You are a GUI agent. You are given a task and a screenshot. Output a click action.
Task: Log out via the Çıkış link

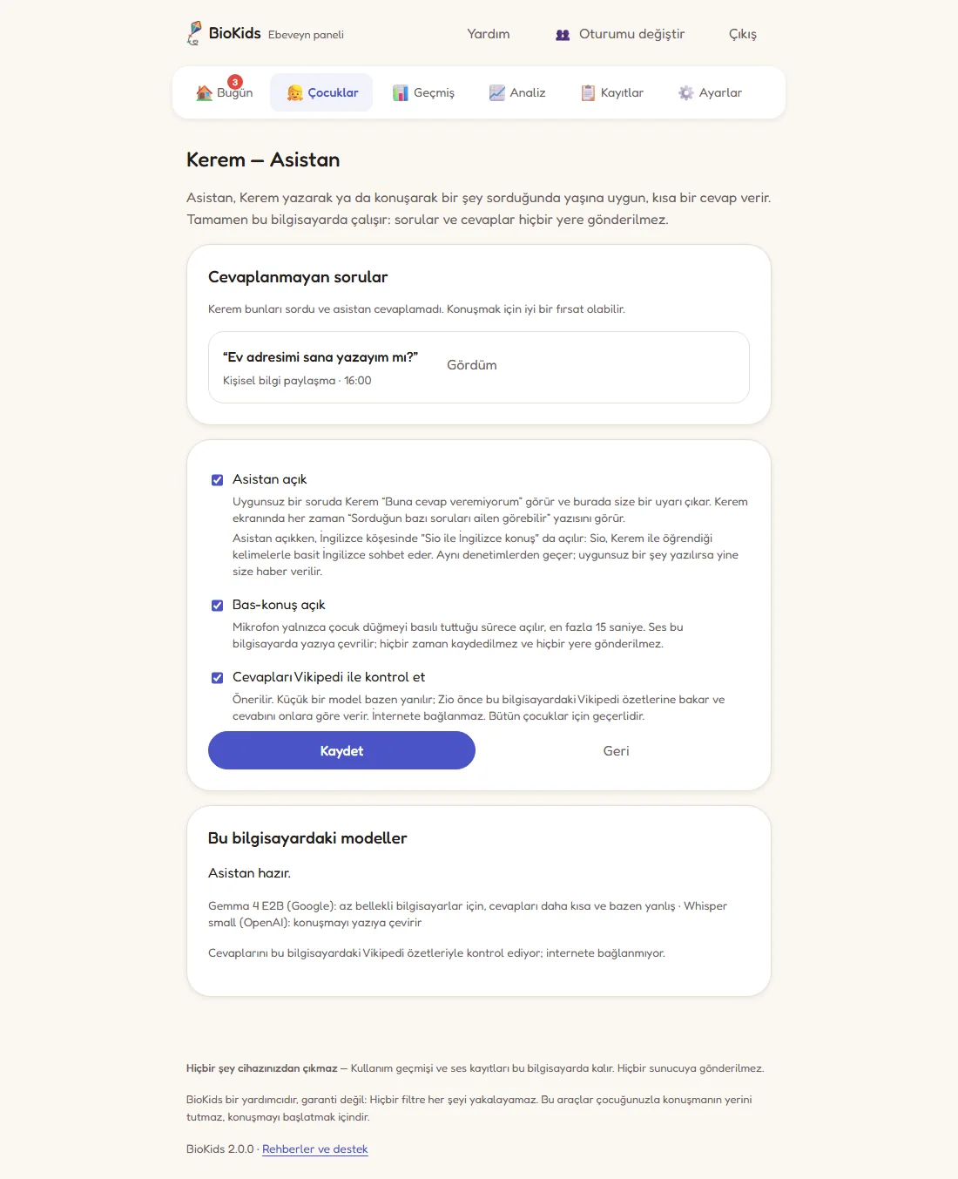[x=743, y=34]
